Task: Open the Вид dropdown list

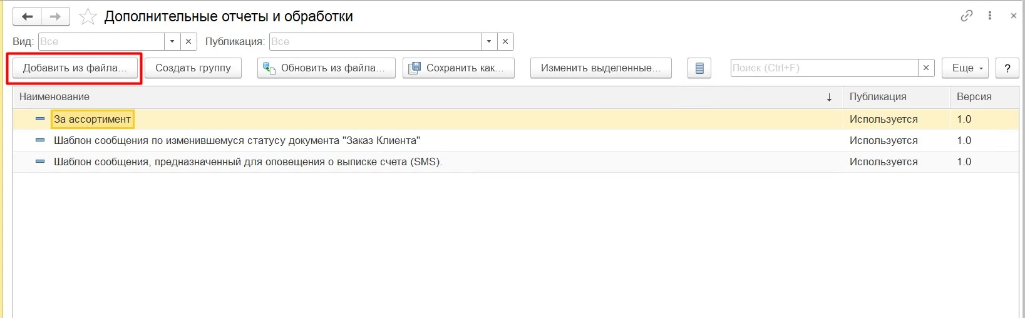Action: (x=172, y=41)
